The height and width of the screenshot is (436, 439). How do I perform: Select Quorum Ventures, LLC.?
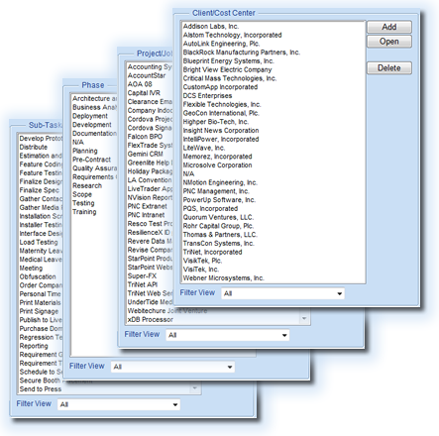(218, 217)
